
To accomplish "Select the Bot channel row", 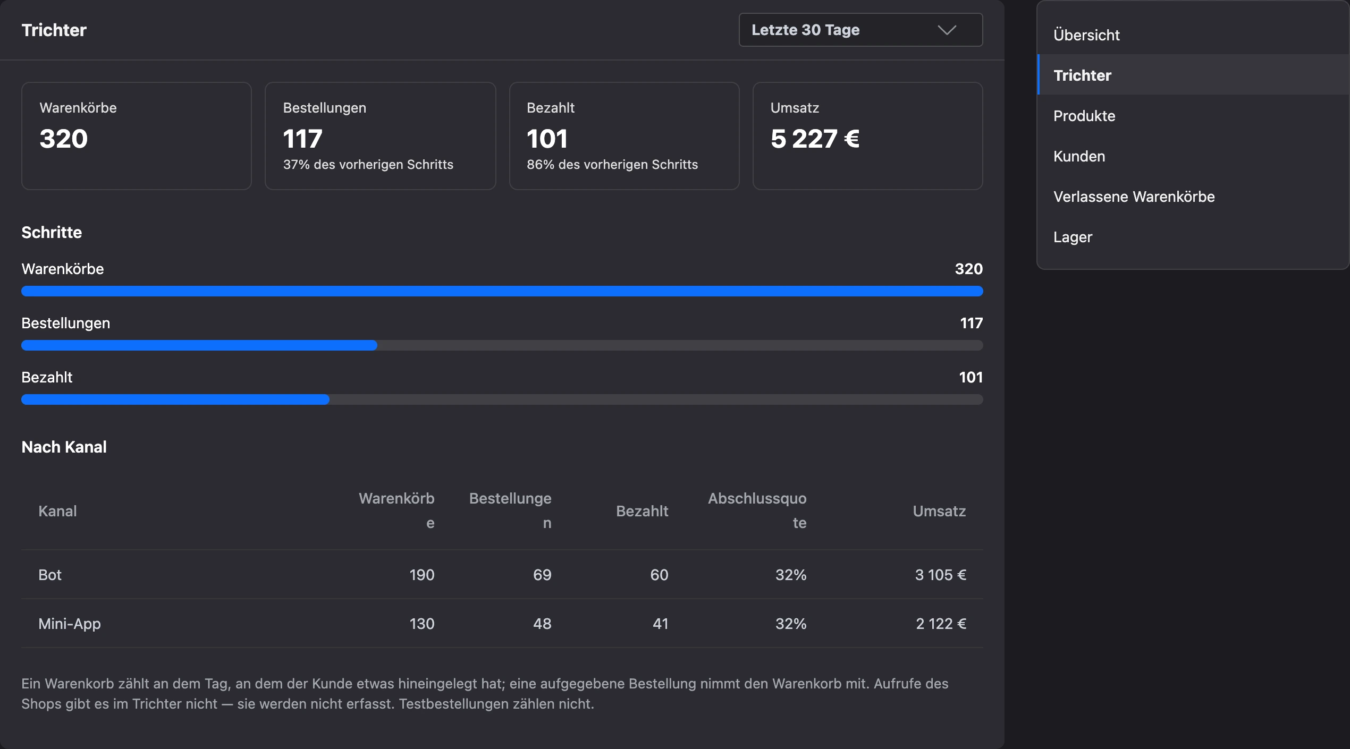I will pos(502,575).
